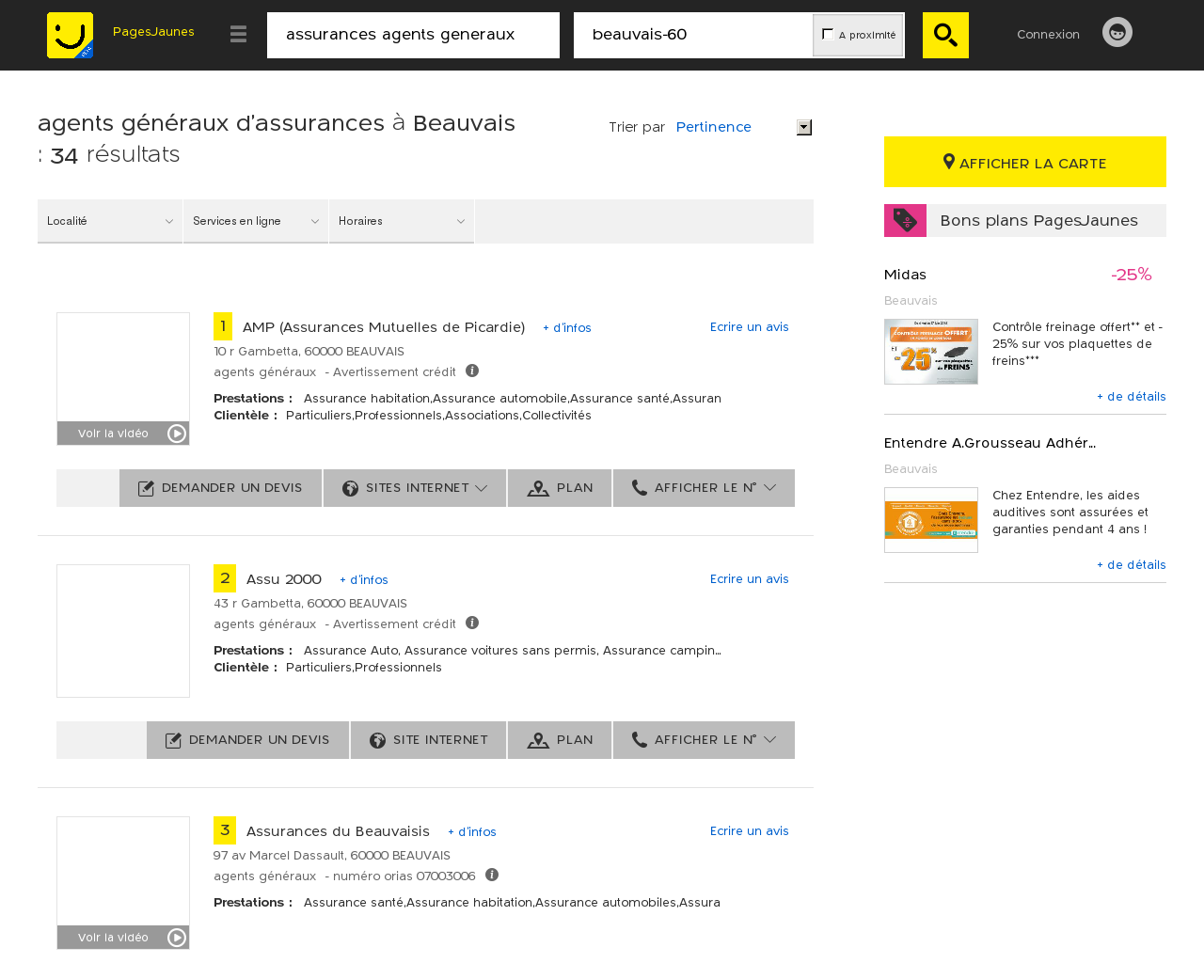Open + d'infos for AMP

[x=567, y=328]
